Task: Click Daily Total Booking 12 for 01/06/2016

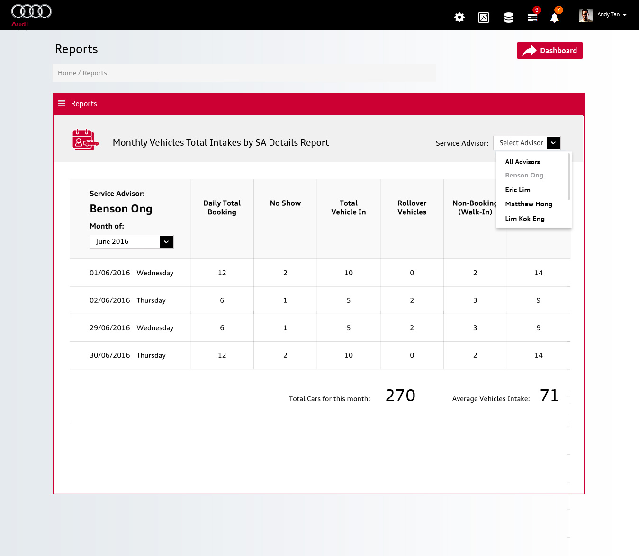Action: pyautogui.click(x=222, y=273)
